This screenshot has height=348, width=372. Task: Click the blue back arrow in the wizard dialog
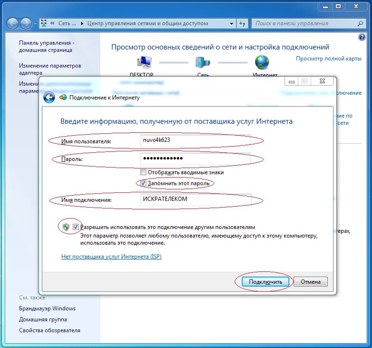coord(49,98)
